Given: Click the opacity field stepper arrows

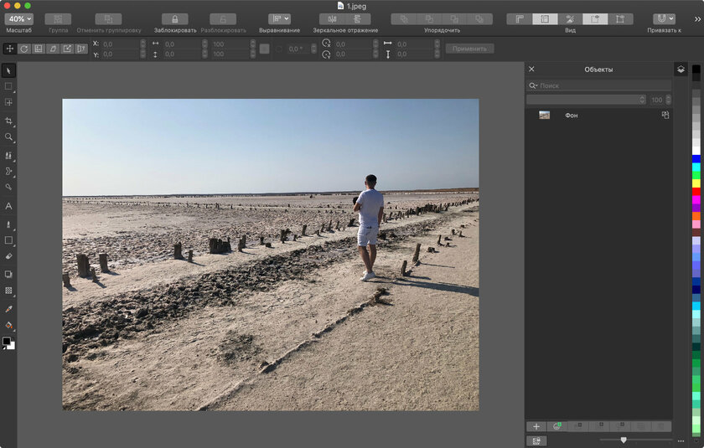Looking at the screenshot, I should point(669,100).
